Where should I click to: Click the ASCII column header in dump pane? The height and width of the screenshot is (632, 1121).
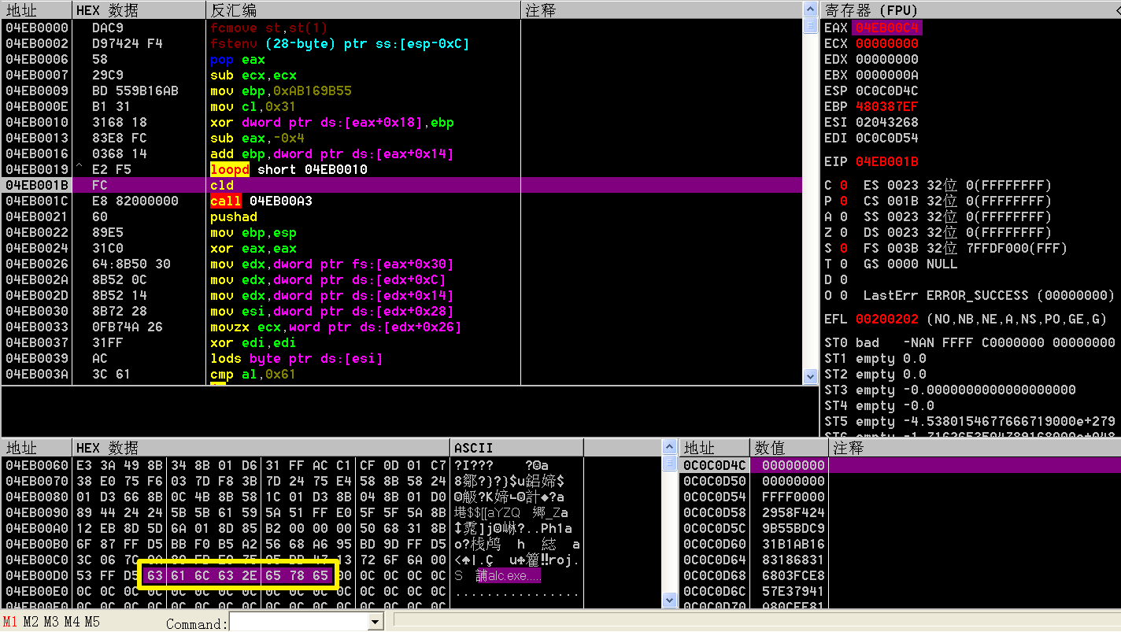pos(516,448)
